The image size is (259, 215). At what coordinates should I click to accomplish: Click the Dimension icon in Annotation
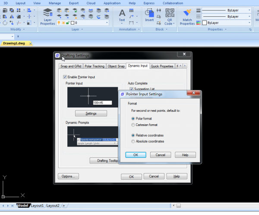pos(131,23)
